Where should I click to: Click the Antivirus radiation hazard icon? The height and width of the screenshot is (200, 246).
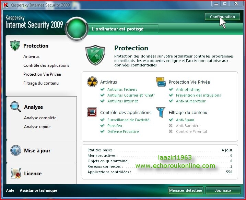(x=92, y=82)
